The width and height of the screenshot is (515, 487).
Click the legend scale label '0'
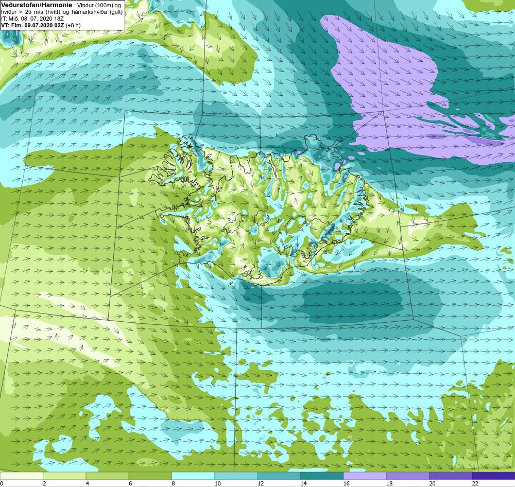pos(2,483)
